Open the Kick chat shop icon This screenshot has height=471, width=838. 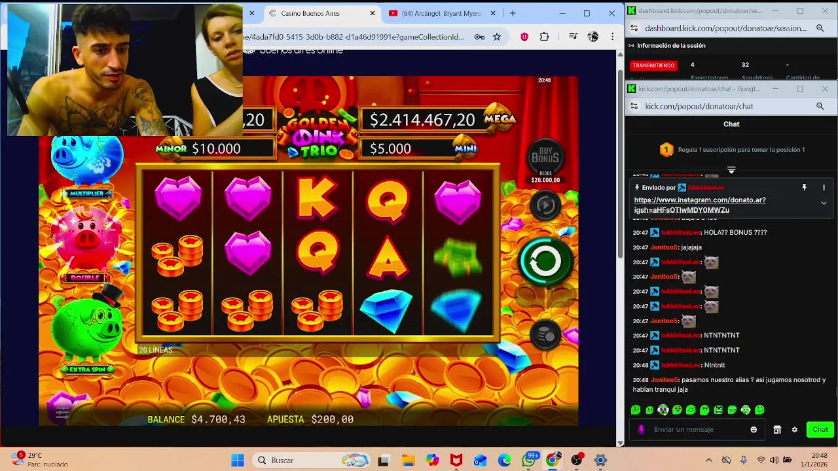point(777,430)
